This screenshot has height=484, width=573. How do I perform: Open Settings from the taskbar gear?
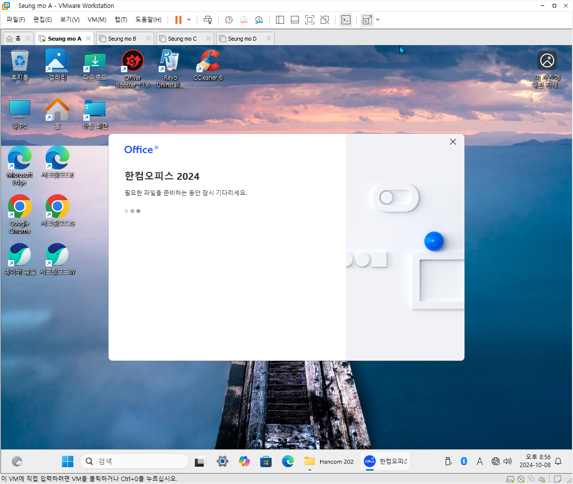click(222, 461)
